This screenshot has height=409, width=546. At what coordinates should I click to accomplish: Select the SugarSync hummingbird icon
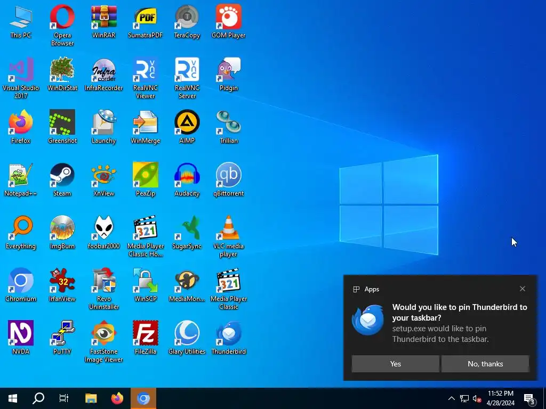tap(187, 232)
